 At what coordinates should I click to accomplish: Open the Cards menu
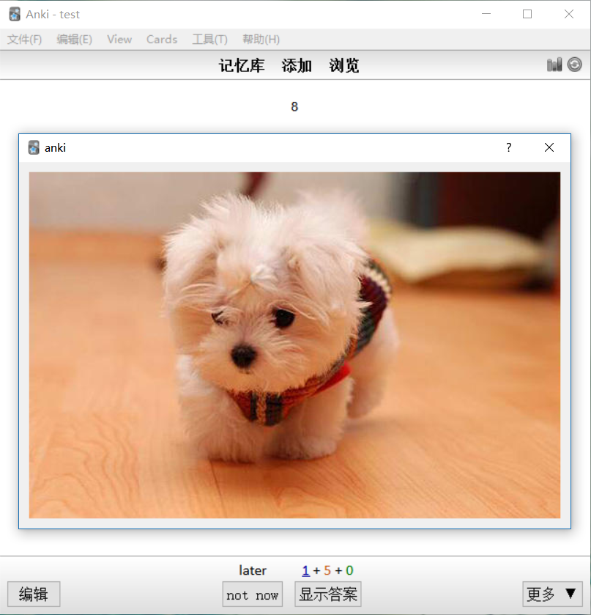[162, 40]
